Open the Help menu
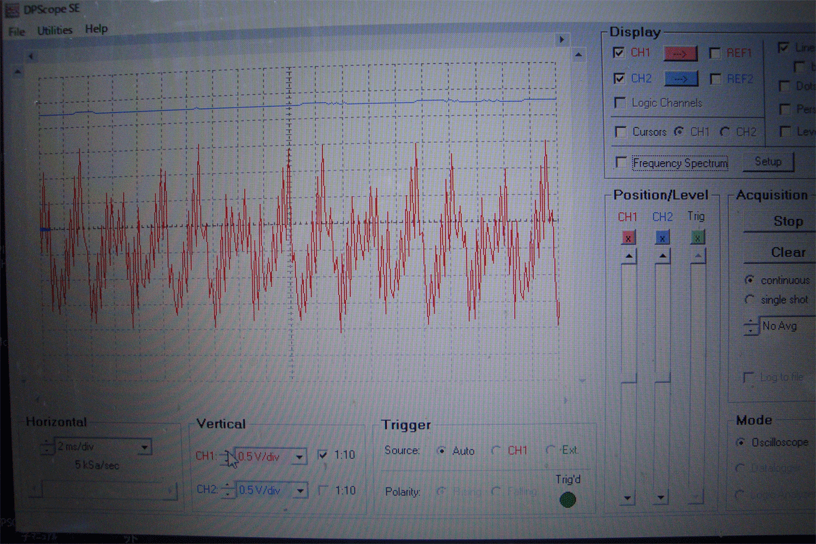816x544 pixels. point(96,29)
